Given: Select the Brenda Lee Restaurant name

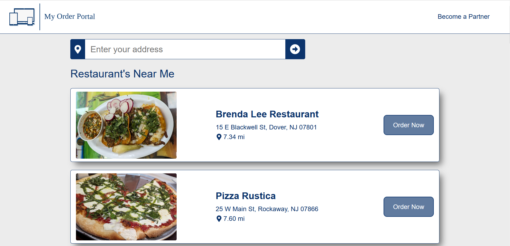Looking at the screenshot, I should click(x=267, y=114).
